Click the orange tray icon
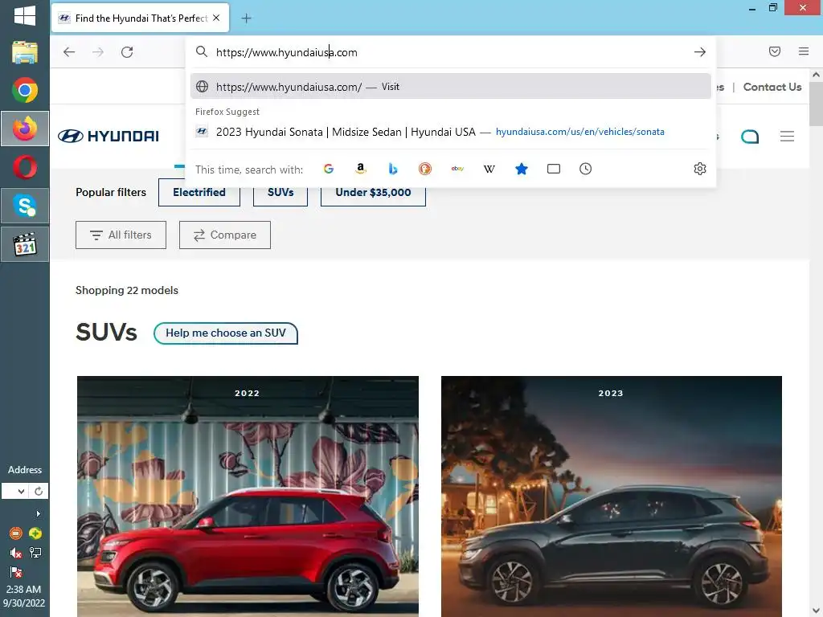Viewport: 823px width, 617px height. [16, 533]
